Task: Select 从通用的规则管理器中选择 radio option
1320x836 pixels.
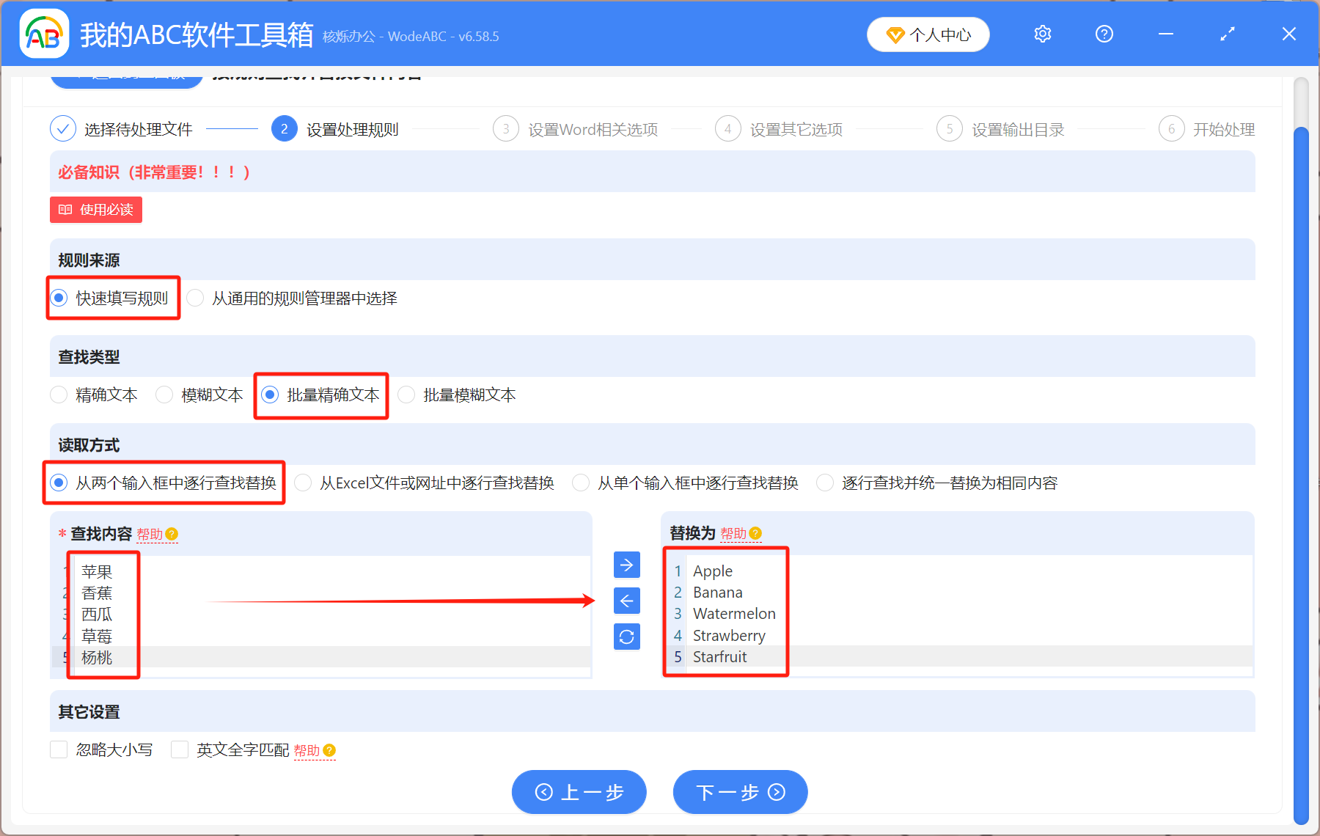Action: 195,298
